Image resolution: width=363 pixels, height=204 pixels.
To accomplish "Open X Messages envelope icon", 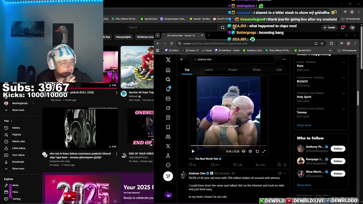I will pos(168,99).
